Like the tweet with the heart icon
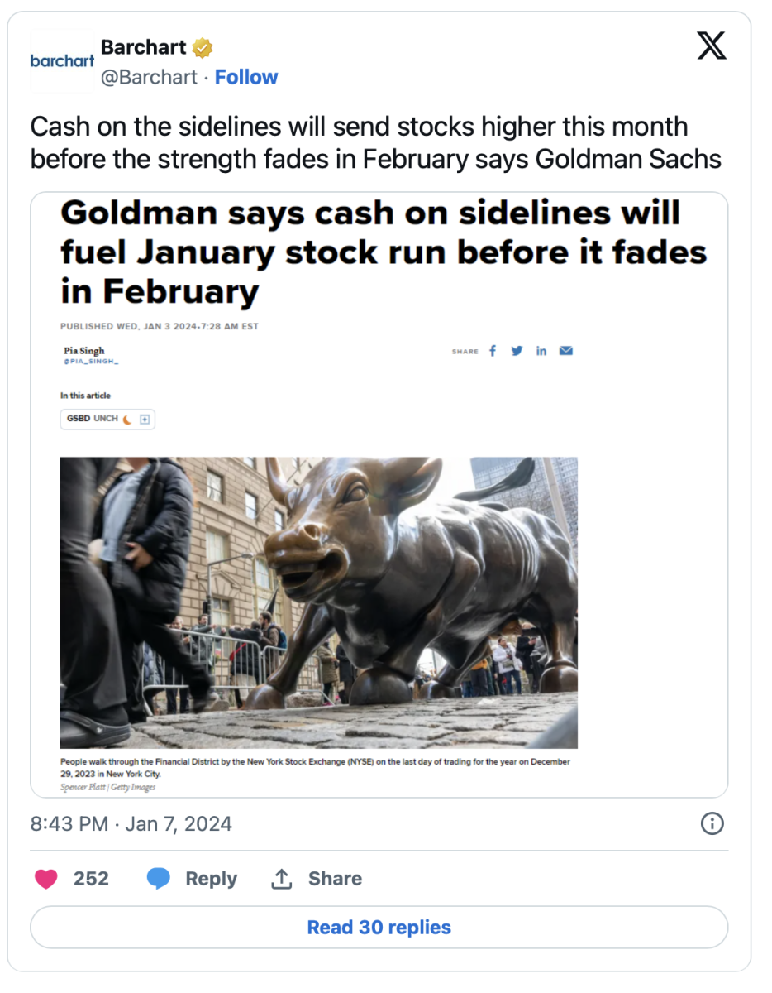Viewport: 772px width, 993px height. point(46,879)
